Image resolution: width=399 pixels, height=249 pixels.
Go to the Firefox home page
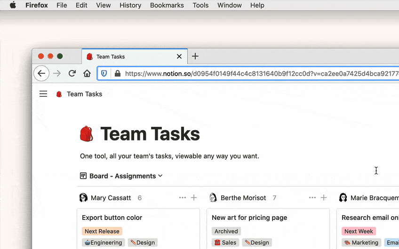tap(87, 73)
